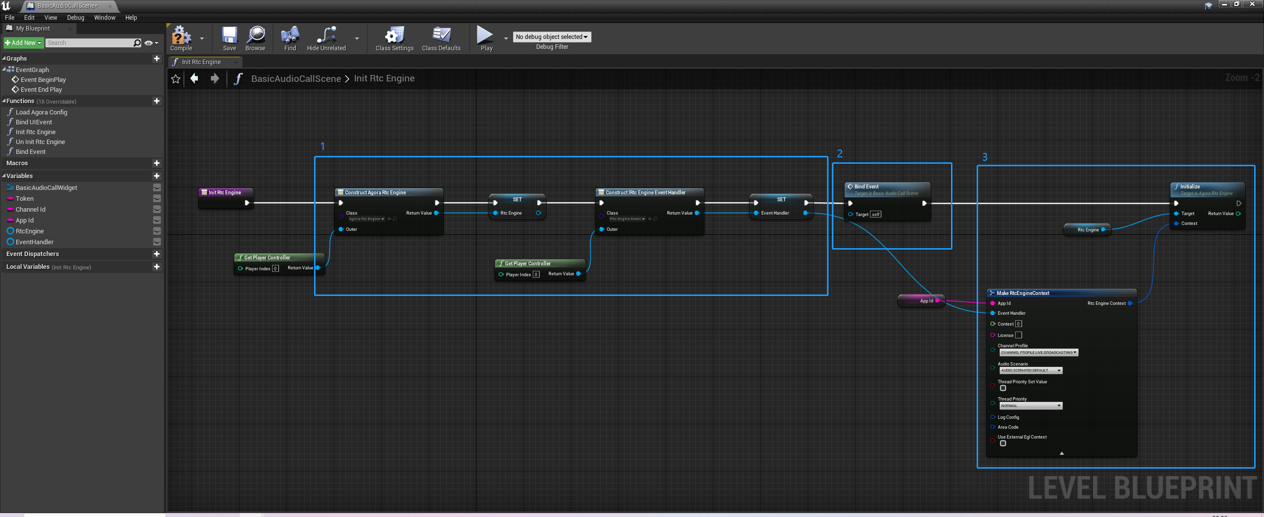This screenshot has width=1264, height=517.
Task: Check Use External Egl Context checkbox
Action: coord(1003,443)
